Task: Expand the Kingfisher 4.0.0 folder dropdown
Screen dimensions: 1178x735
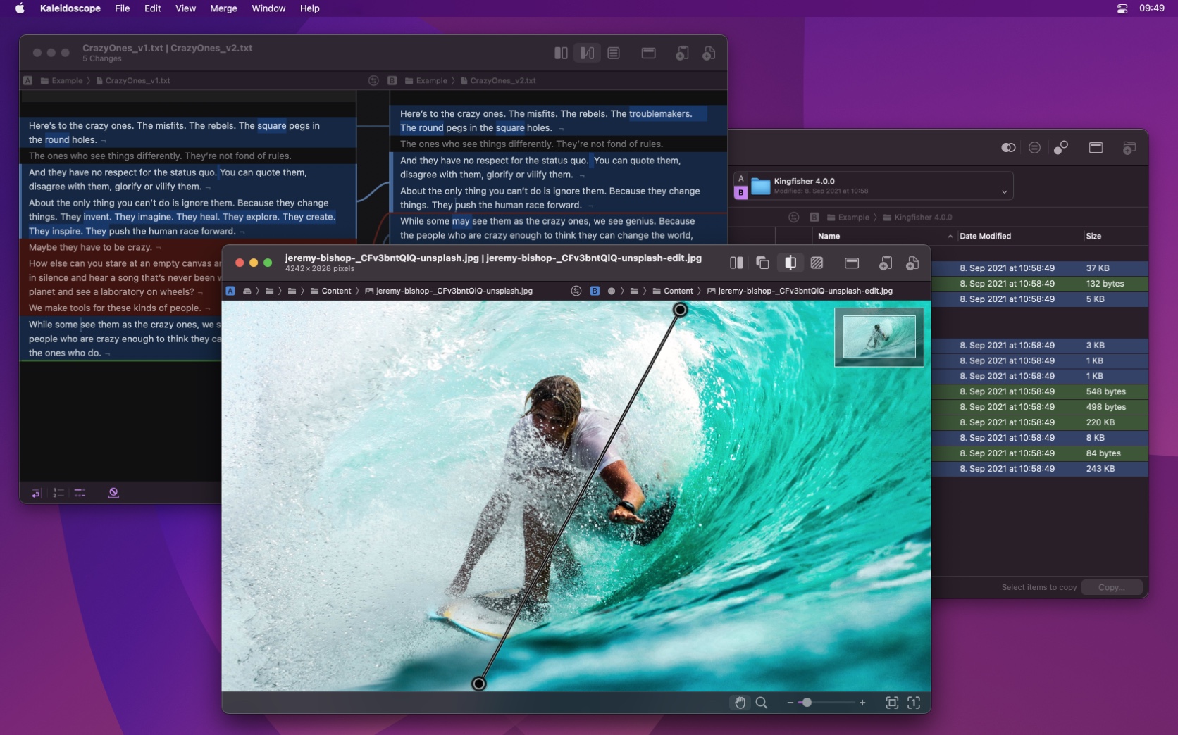Action: 1004,191
